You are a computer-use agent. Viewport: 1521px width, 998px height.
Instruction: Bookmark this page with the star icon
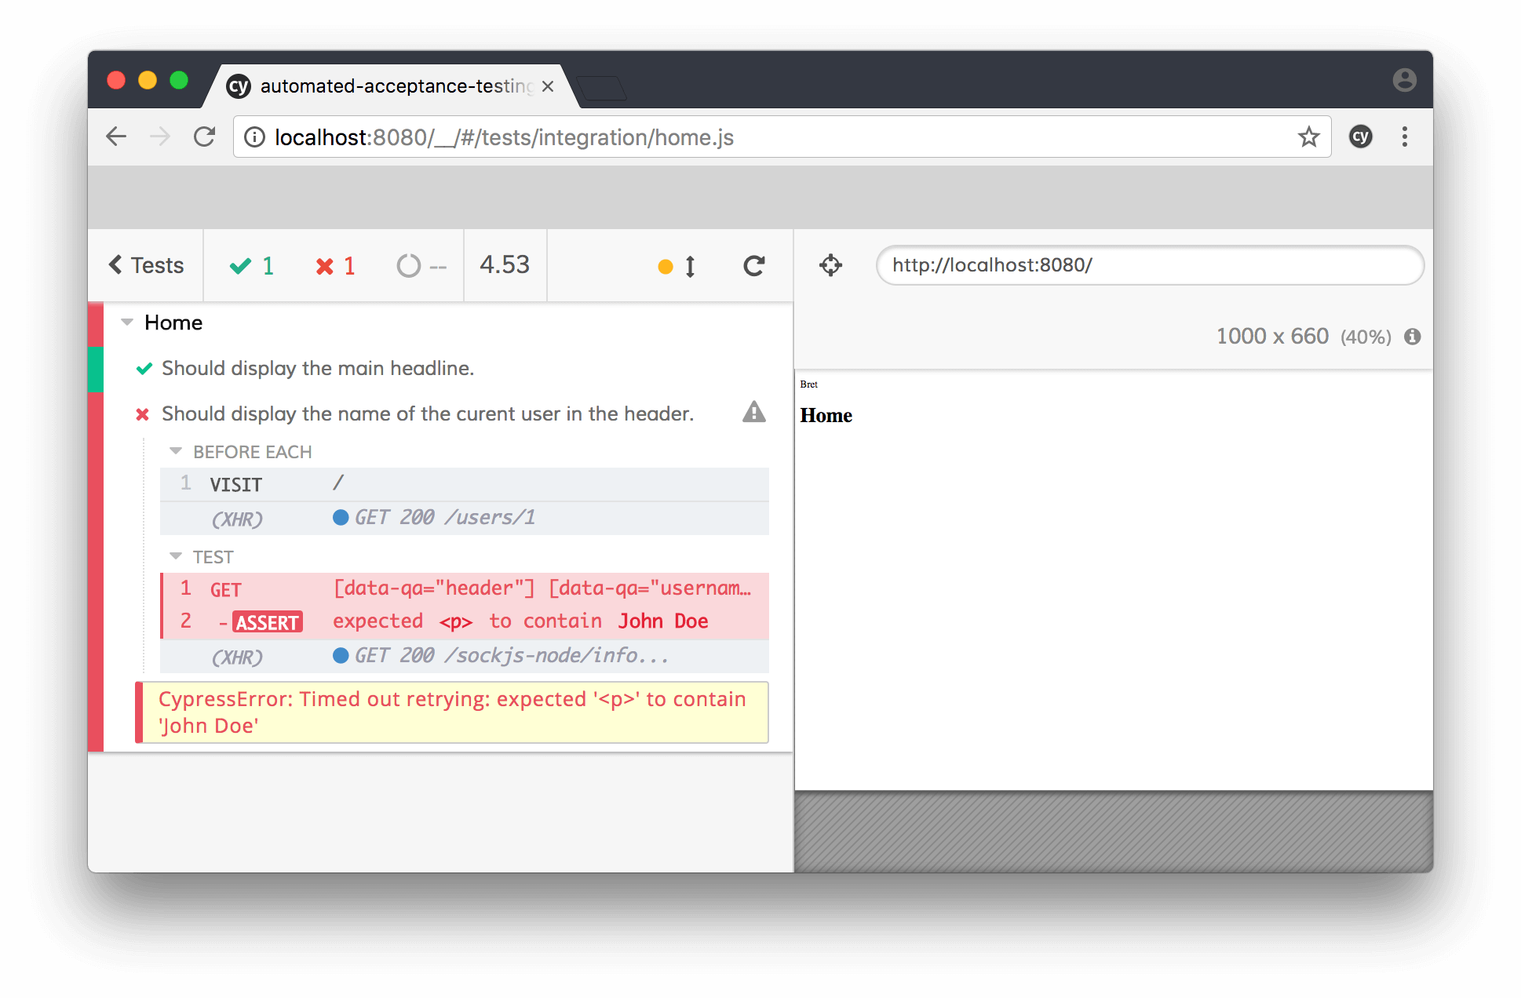tap(1308, 137)
